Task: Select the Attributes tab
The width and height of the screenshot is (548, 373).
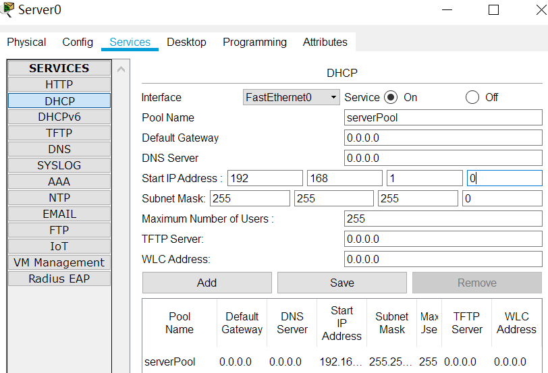Action: point(325,42)
